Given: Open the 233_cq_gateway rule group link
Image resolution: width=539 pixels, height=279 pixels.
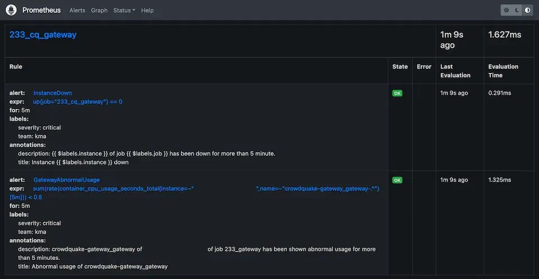Looking at the screenshot, I should 43,35.
